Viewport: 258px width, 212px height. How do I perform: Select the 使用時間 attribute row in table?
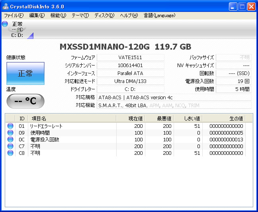(125, 133)
